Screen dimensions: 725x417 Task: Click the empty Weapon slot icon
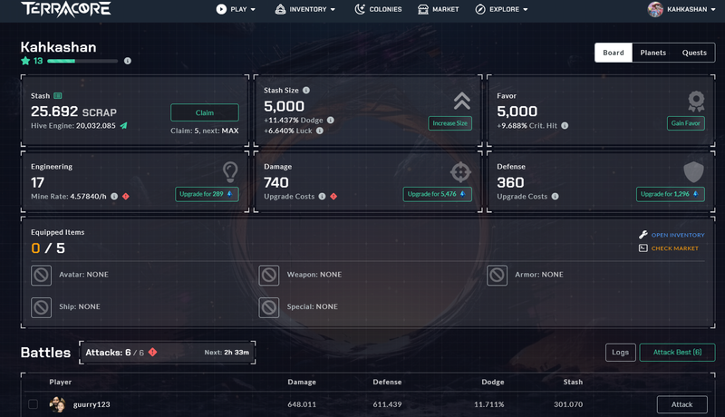269,275
